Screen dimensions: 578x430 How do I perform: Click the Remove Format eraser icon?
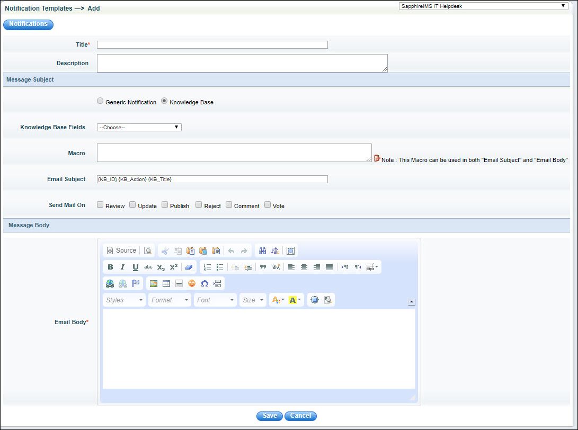coord(189,267)
